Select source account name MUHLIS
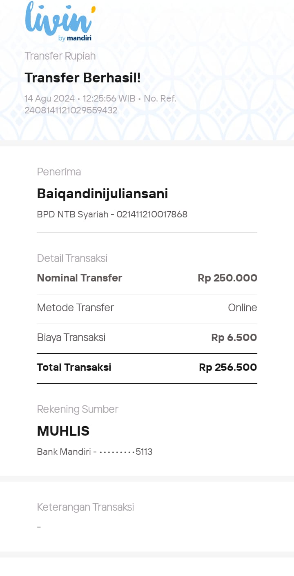This screenshot has height=576, width=294. 63,431
